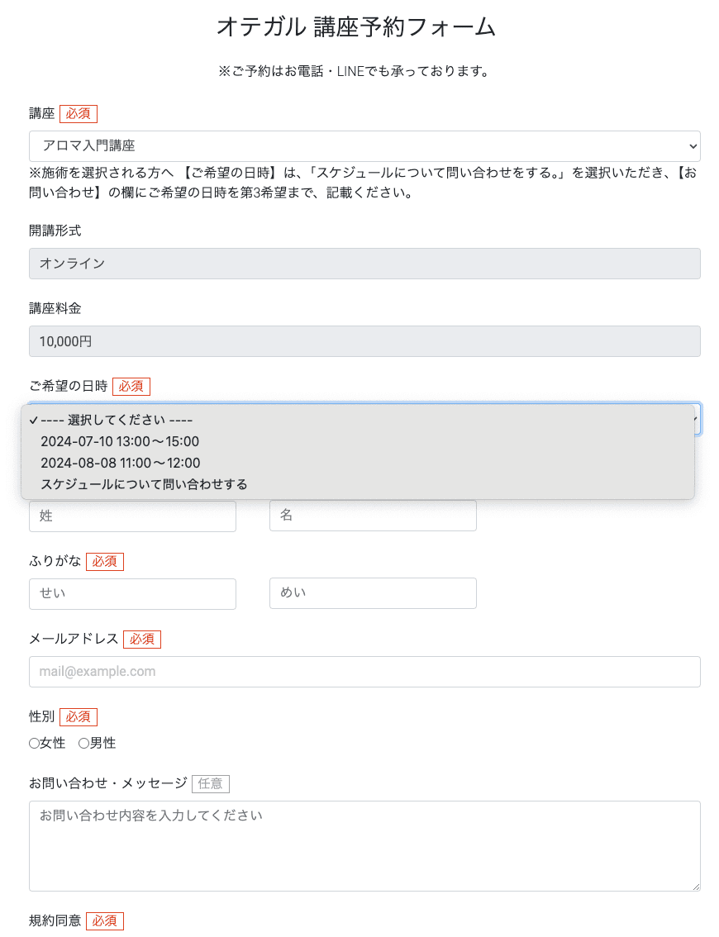719x937 pixels.
Task: Select the 女性 radio button
Action: click(x=35, y=744)
